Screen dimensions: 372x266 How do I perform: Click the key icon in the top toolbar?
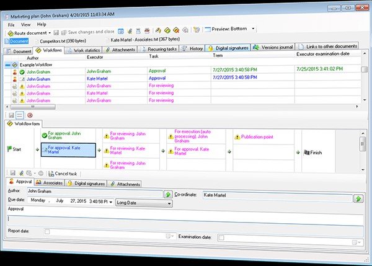pos(158,30)
